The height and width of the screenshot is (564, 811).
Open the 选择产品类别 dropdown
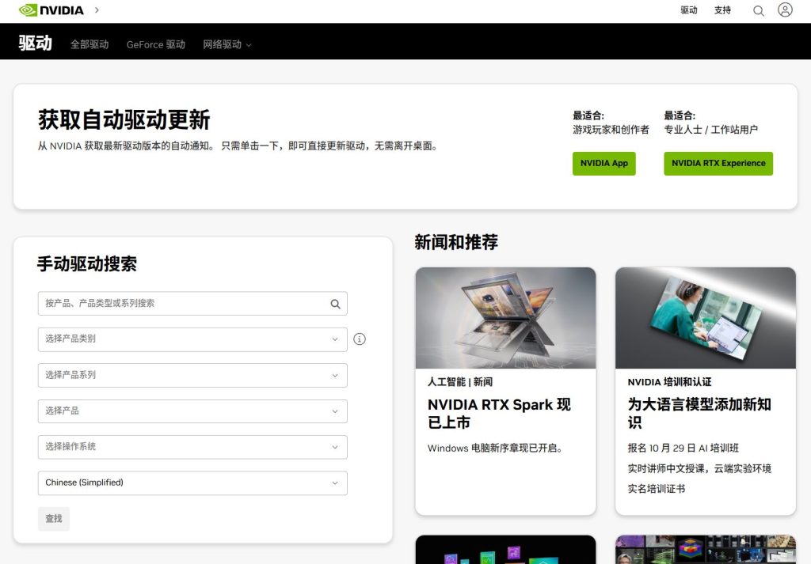192,339
